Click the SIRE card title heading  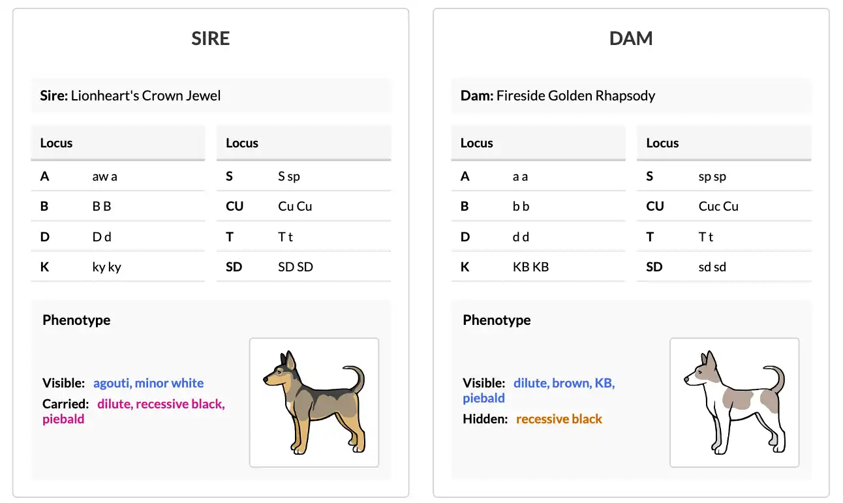[x=210, y=38]
